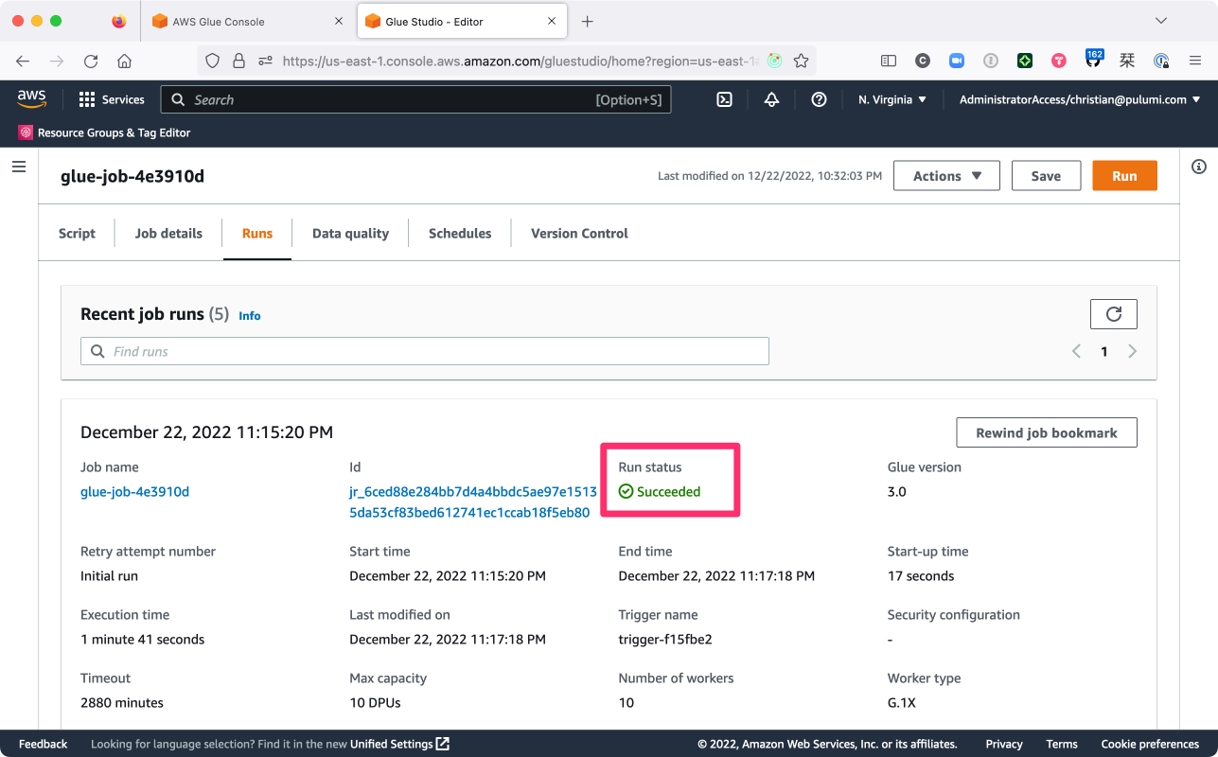Click the trigger-f15fbe2 trigger name value
1218x757 pixels.
point(665,639)
